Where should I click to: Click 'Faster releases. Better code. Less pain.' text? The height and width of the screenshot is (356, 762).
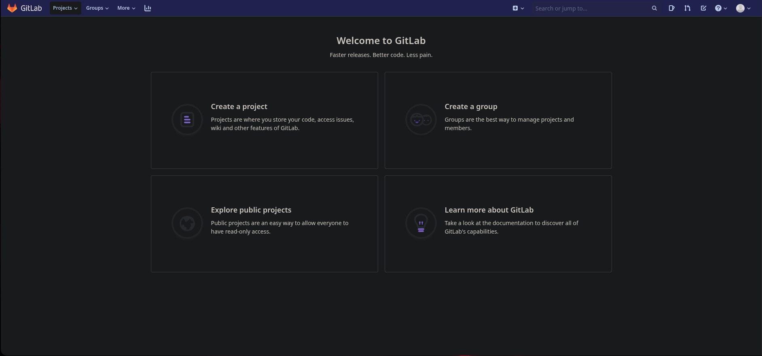[381, 55]
